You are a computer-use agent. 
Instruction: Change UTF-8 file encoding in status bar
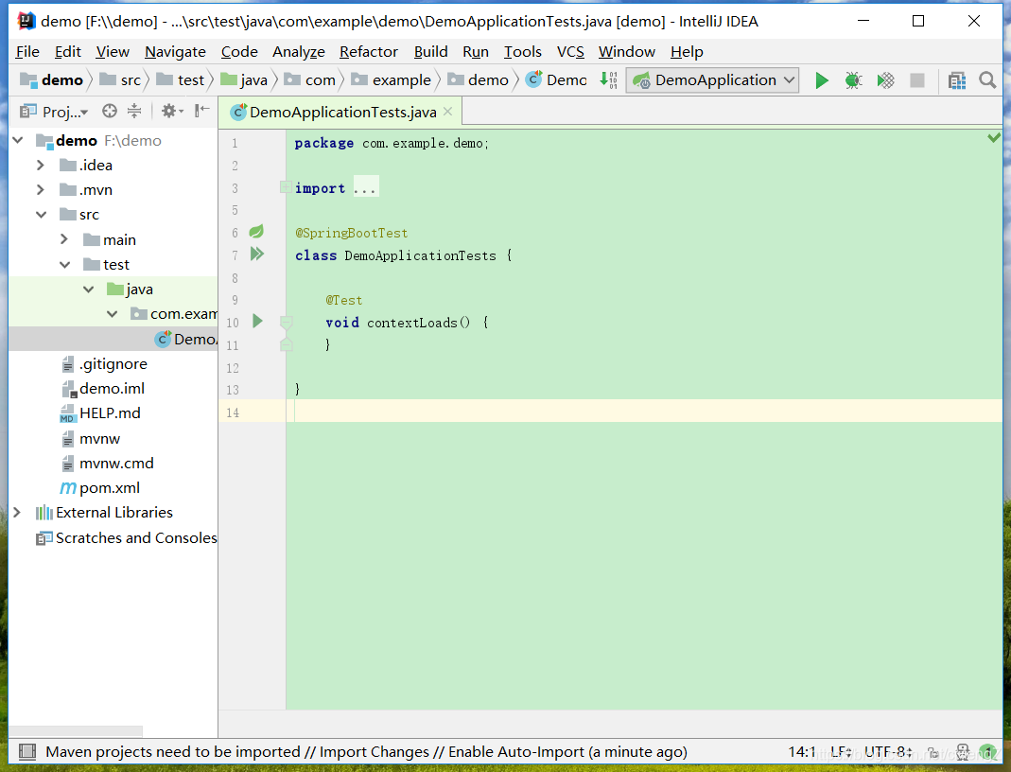click(x=888, y=752)
